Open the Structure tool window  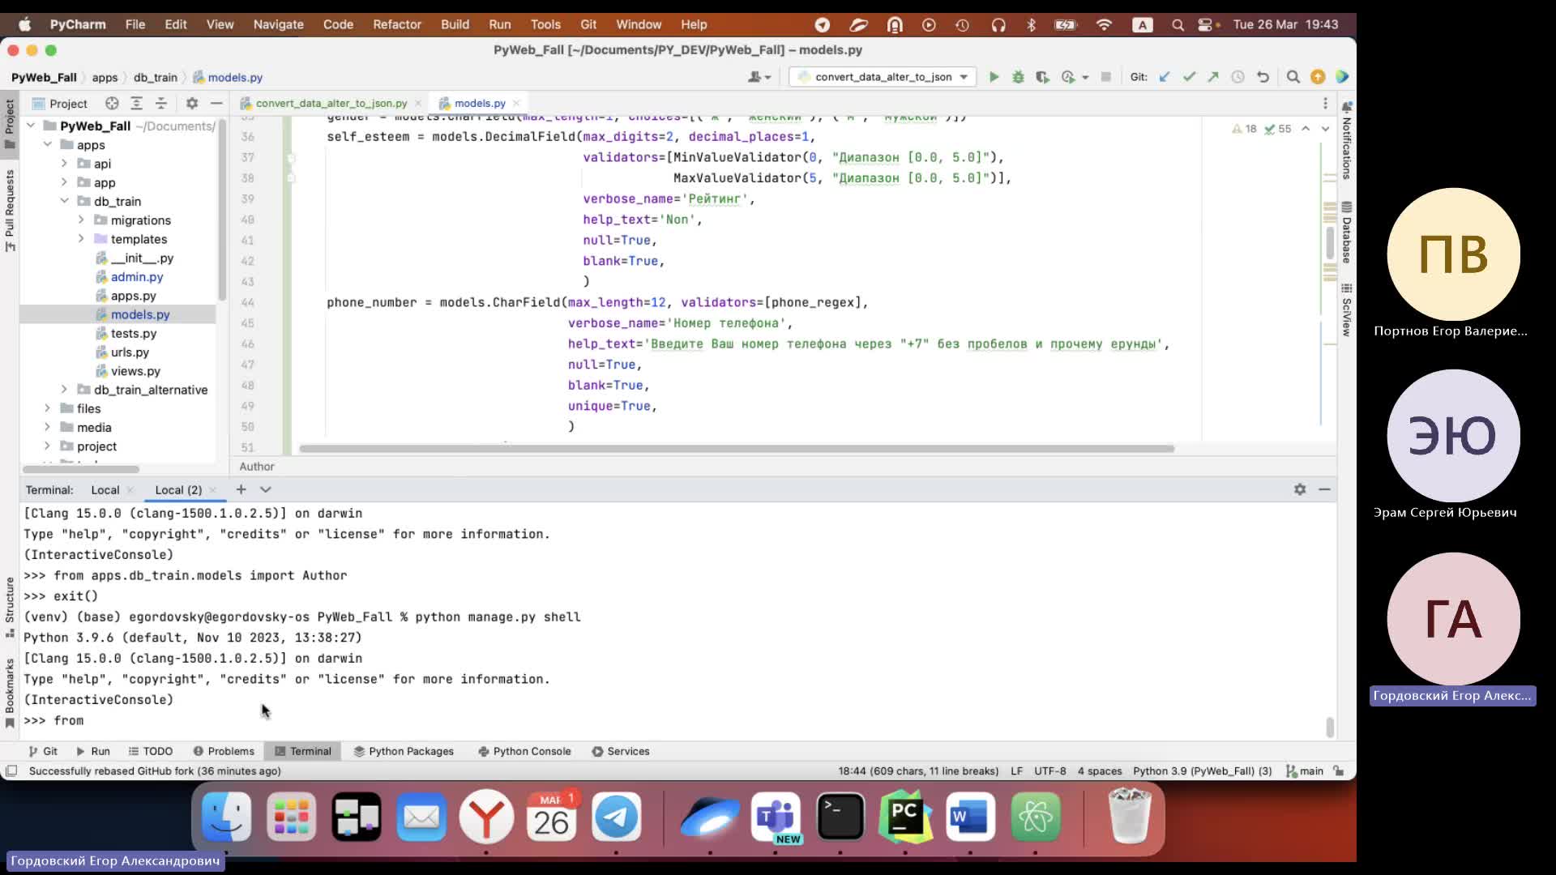pyautogui.click(x=10, y=606)
